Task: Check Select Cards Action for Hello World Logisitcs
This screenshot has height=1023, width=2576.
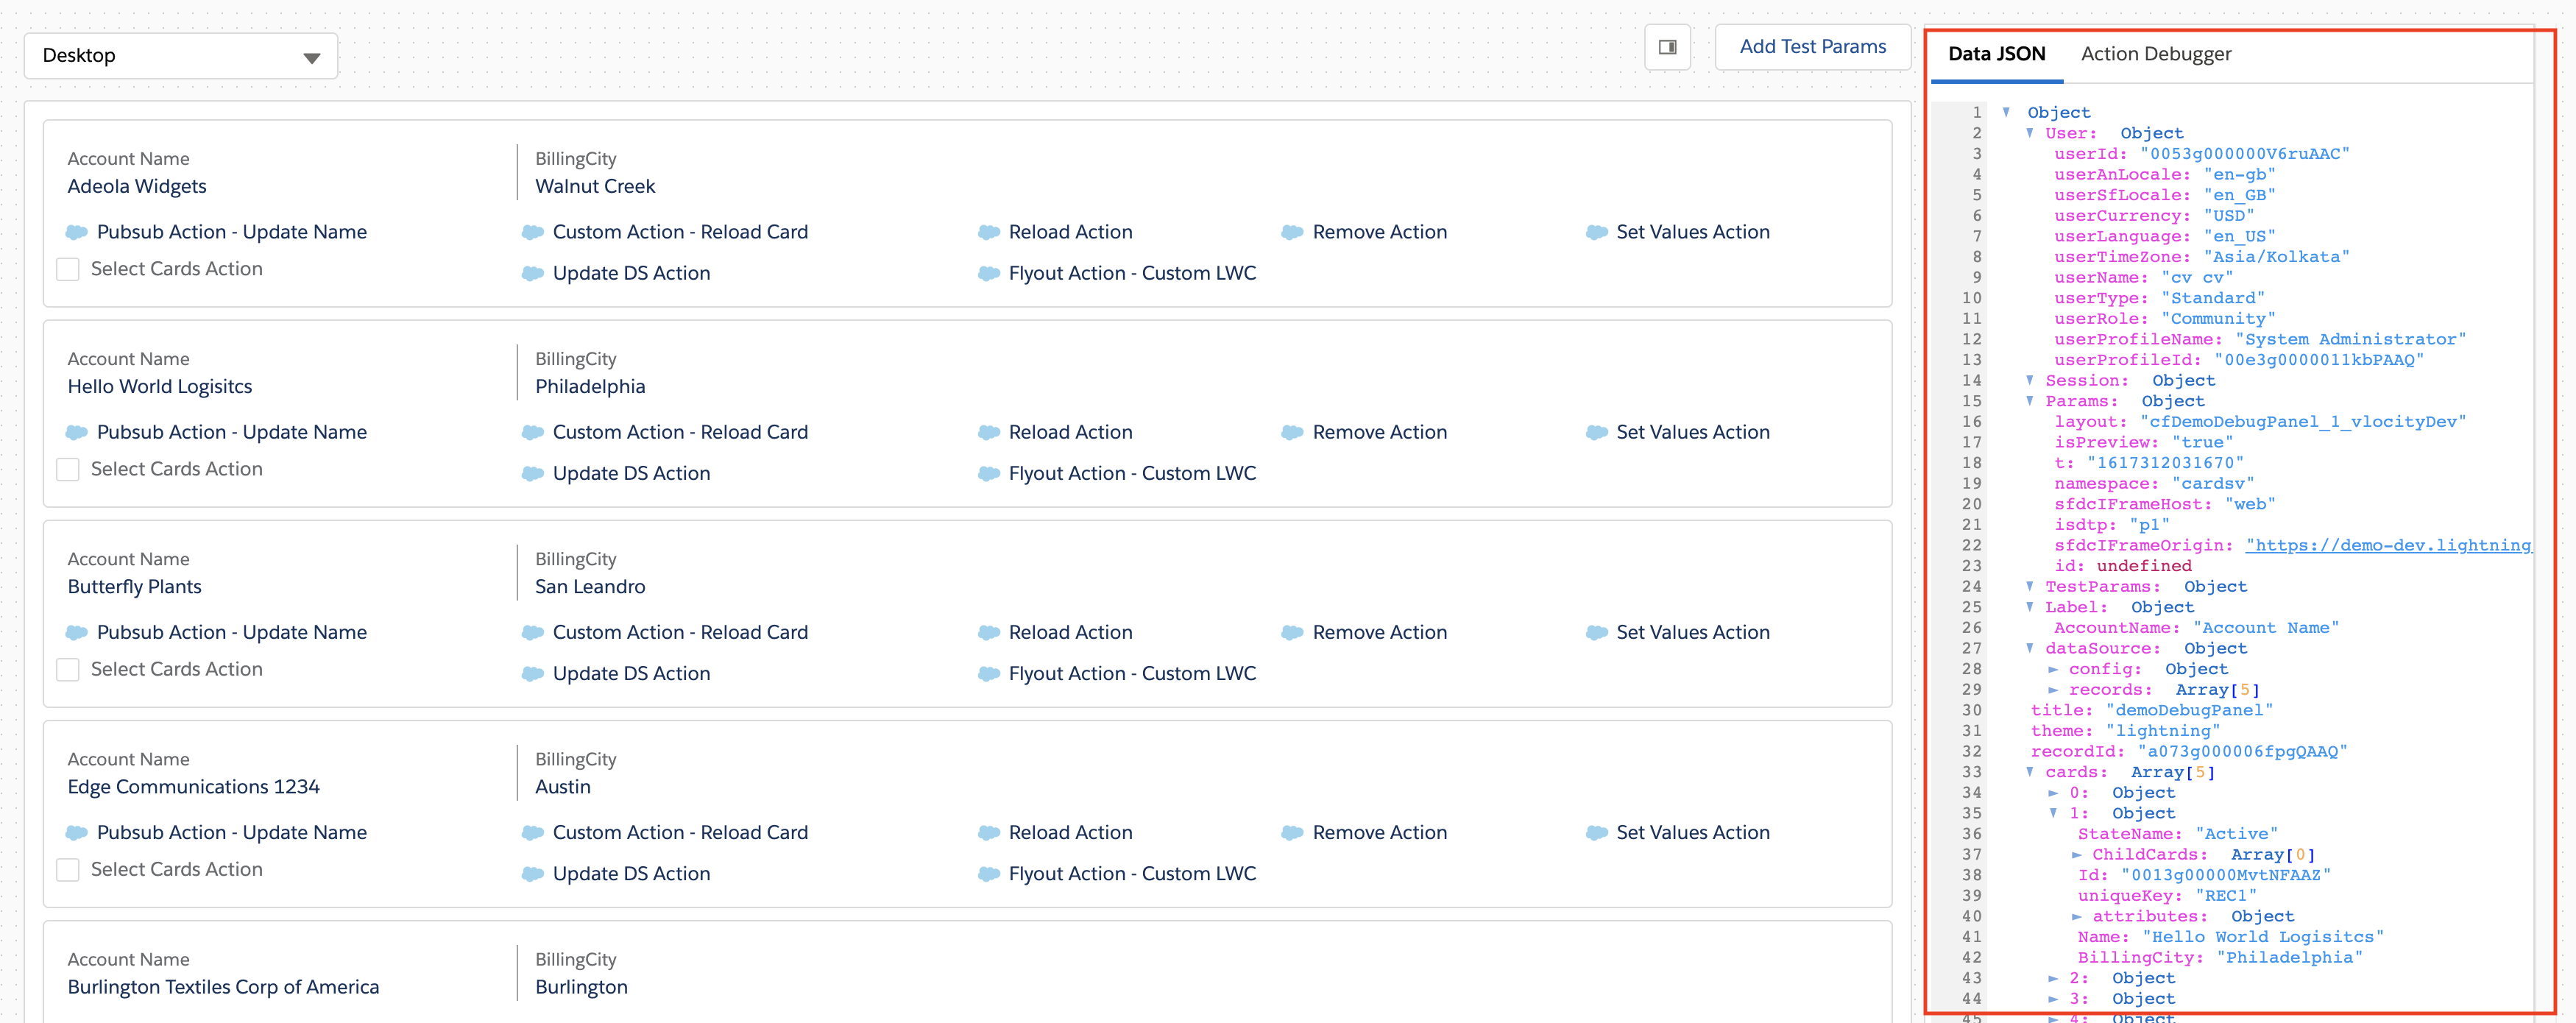Action: (x=68, y=469)
